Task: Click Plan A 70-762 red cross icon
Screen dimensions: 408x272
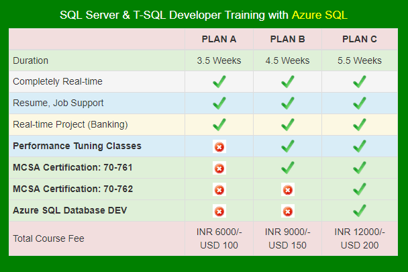Action: click(x=219, y=189)
